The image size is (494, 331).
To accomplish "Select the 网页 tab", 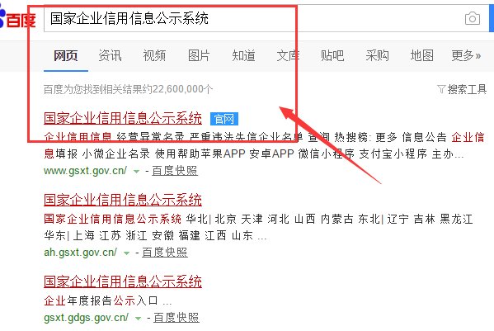I will click(65, 56).
